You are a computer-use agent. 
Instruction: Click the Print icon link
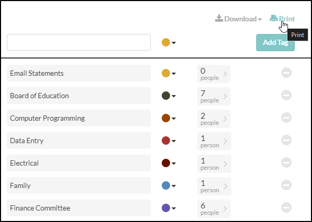point(282,19)
